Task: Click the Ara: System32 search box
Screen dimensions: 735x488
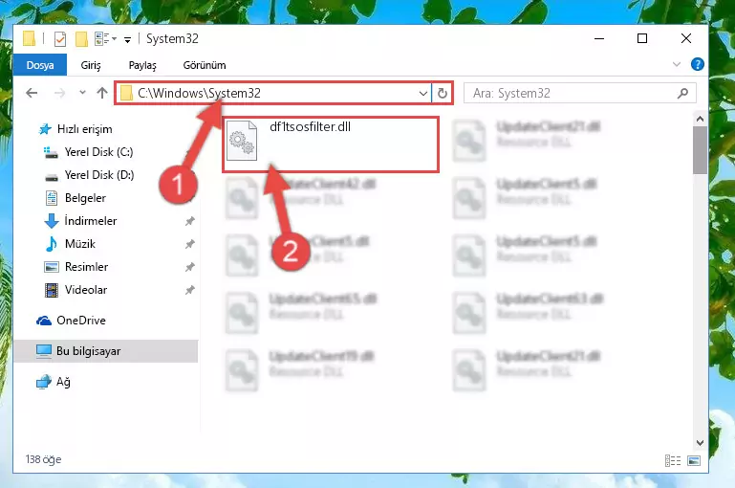Action: 580,93
